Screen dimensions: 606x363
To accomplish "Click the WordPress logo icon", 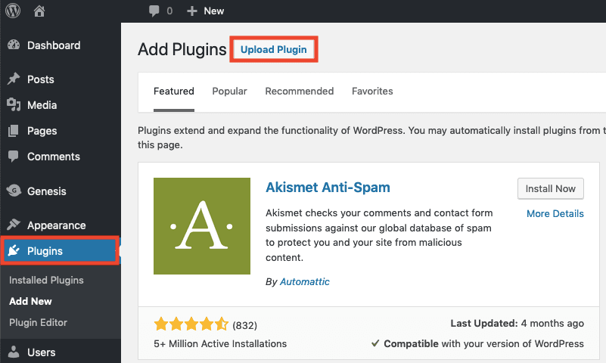I will click(x=14, y=11).
